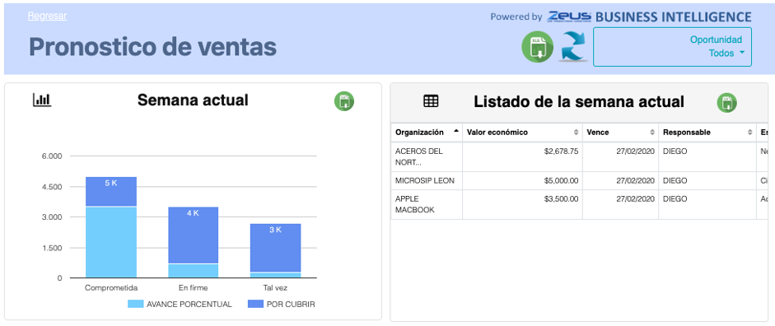Click the blue refresh arrows icon
The height and width of the screenshot is (326, 775).
pyautogui.click(x=573, y=46)
